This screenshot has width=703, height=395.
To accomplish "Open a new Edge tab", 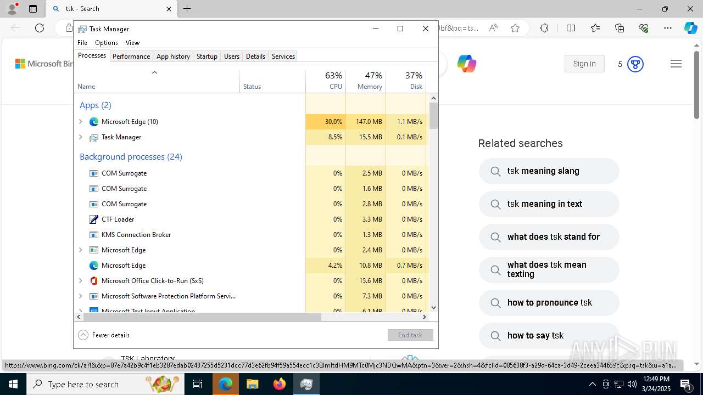I will 187,9.
